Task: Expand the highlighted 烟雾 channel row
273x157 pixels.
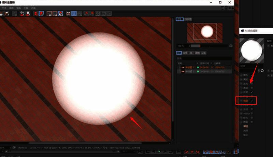Action: [x=241, y=101]
